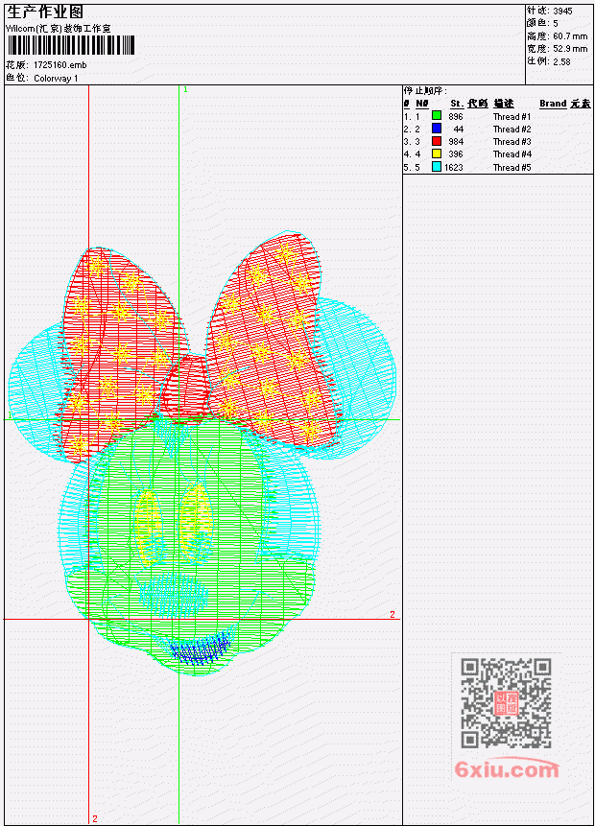The height and width of the screenshot is (826, 595).
Task: Select the 'Thread #2' description text
Action: [512, 130]
